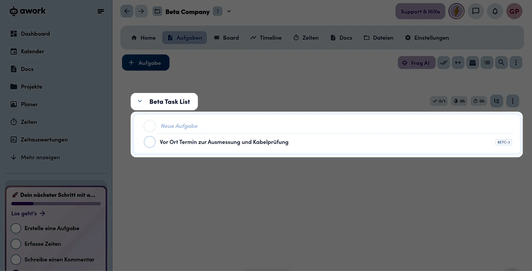This screenshot has width=532, height=271.
Task: Check off 'Erfasse Zeiten' step
Action: pyautogui.click(x=16, y=244)
